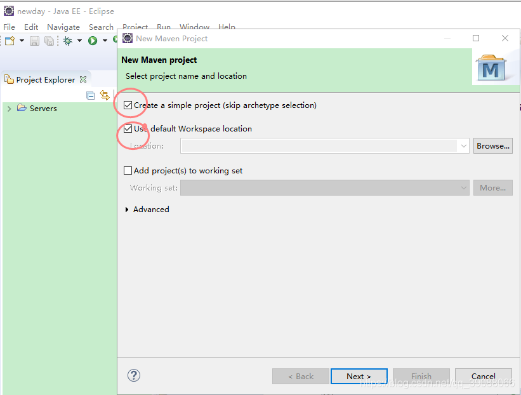521x395 pixels.
Task: Click the Collapse All icon in Project Explorer
Action: click(x=90, y=96)
